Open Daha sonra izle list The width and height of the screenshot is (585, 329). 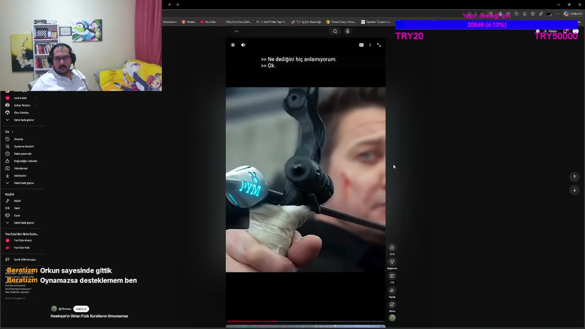pos(22,154)
